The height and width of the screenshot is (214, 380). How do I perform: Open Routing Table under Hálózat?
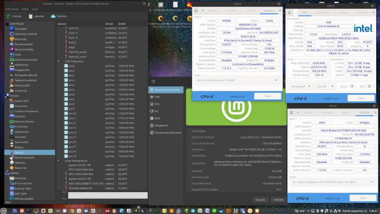tap(22, 188)
